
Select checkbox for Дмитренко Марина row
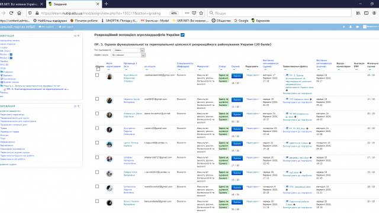[97, 128]
